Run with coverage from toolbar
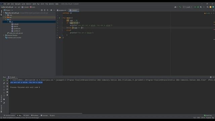215x121 pixels. click(201, 7)
